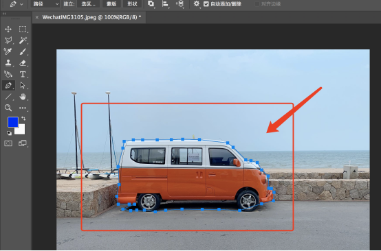This screenshot has height=251, width=381.
Task: Select the Eyedropper tool
Action: click(x=8, y=51)
